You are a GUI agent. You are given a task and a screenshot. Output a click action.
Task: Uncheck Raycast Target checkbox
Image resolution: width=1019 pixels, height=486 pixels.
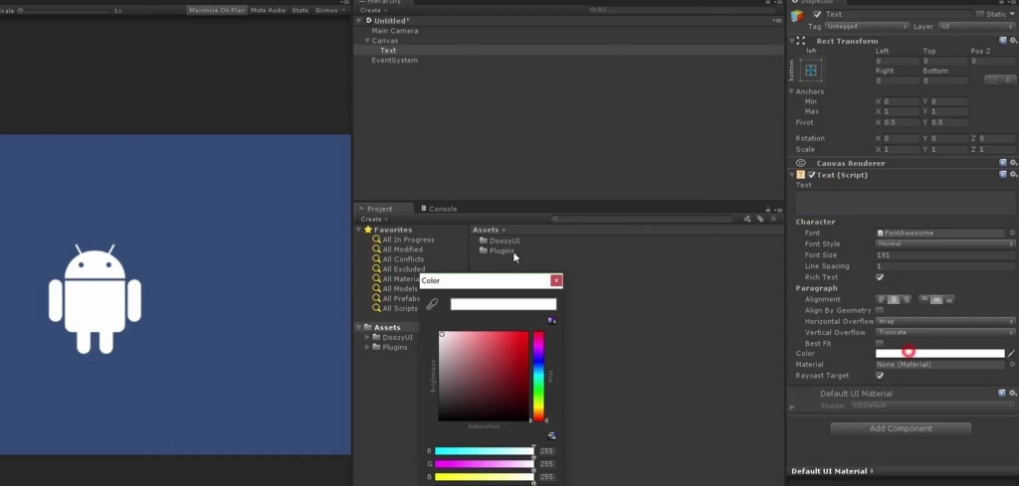click(x=880, y=376)
